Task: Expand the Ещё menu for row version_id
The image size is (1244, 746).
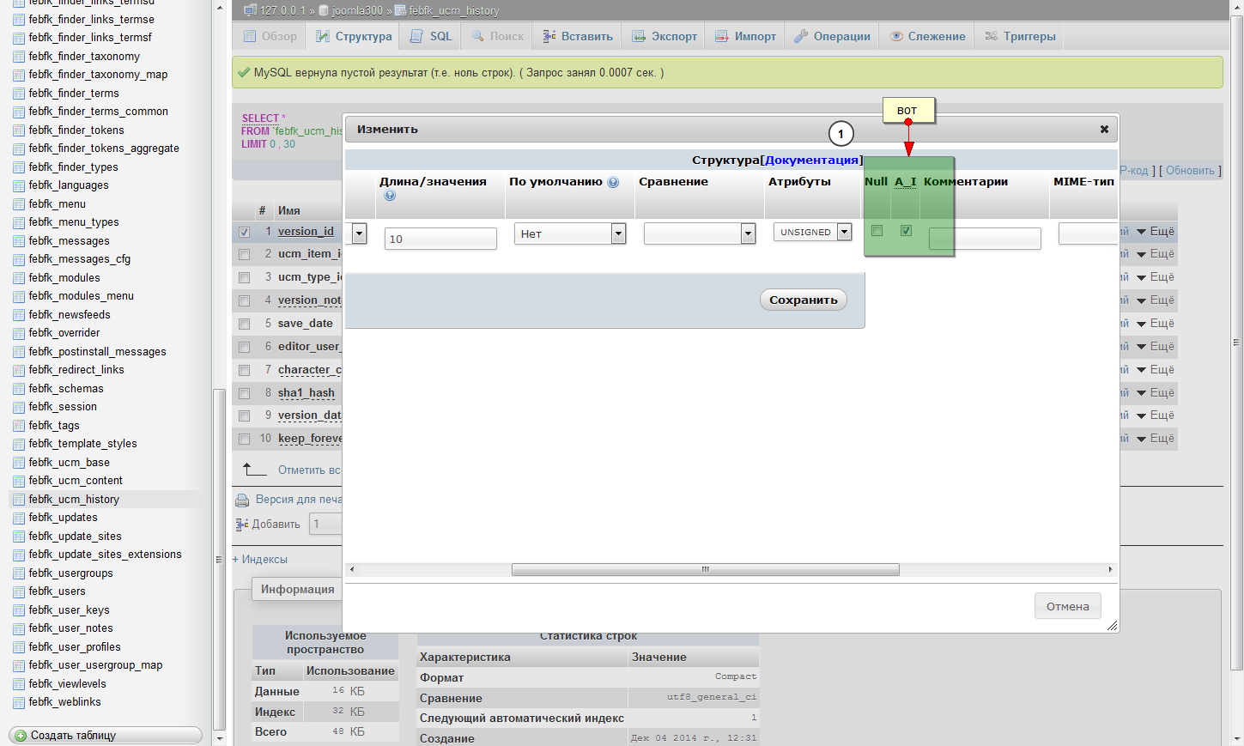Action: click(1156, 232)
